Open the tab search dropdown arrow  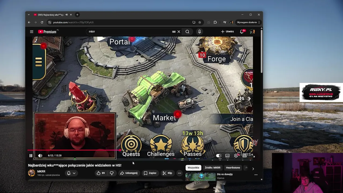point(29,15)
